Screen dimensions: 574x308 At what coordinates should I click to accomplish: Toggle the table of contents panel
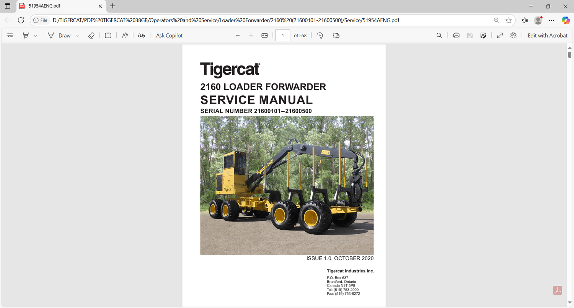coord(10,35)
